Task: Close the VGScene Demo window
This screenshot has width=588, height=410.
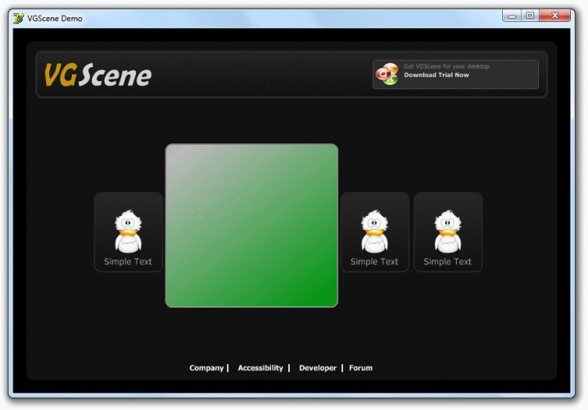Action: coord(559,16)
